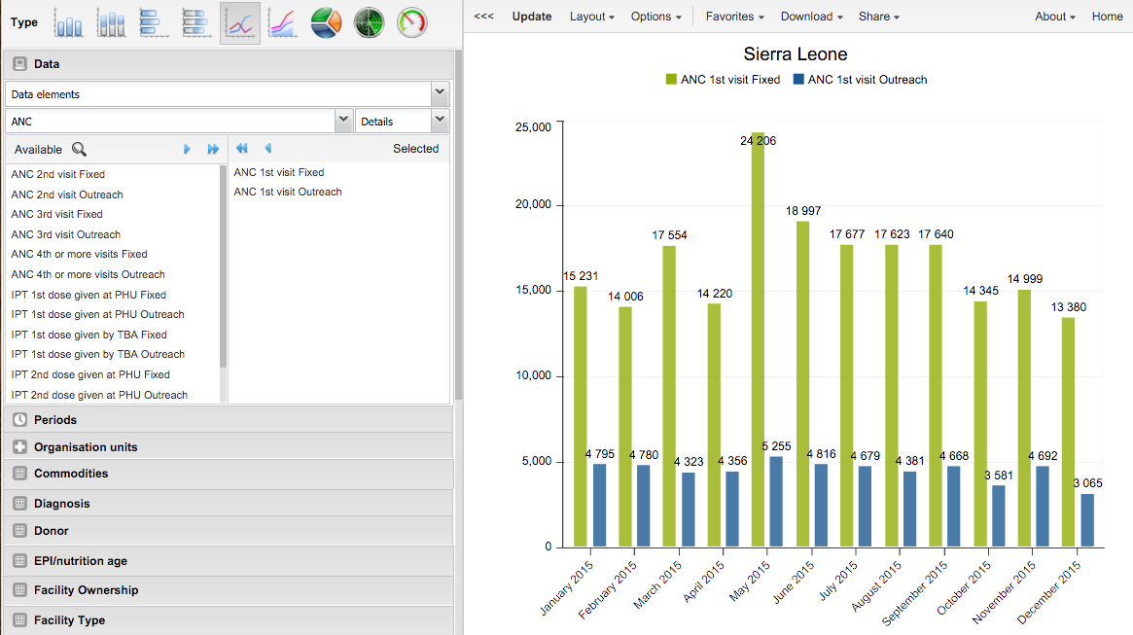The width and height of the screenshot is (1133, 635).
Task: Add all available items with double right arrow
Action: (x=213, y=149)
